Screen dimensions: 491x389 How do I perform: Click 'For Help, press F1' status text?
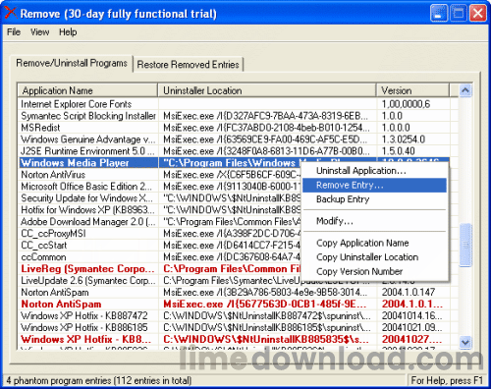click(x=447, y=381)
